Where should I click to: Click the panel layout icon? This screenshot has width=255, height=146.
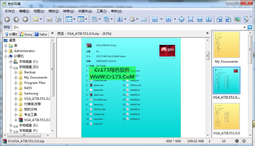tap(69, 19)
